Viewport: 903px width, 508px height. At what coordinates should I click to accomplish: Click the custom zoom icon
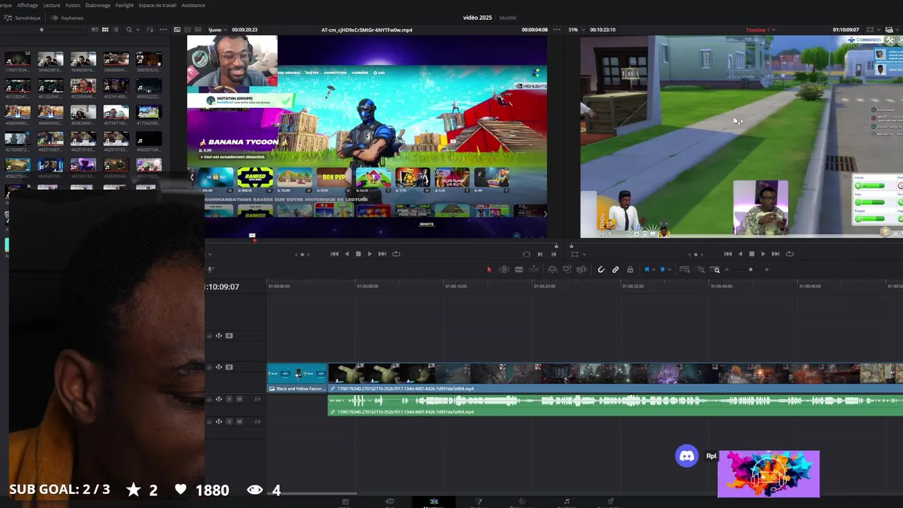[716, 270]
